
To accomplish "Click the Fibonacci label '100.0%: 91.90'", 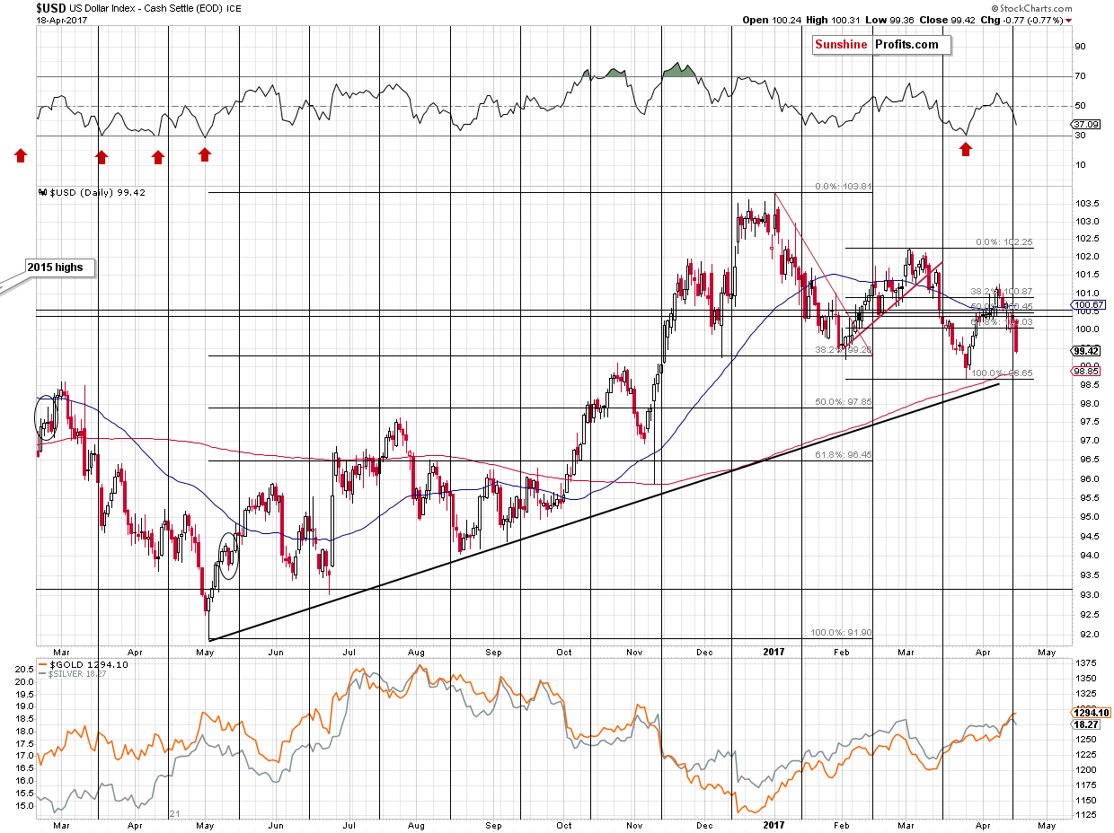I will pyautogui.click(x=841, y=632).
